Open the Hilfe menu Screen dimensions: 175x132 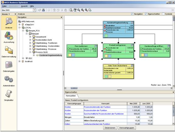click(x=32, y=6)
